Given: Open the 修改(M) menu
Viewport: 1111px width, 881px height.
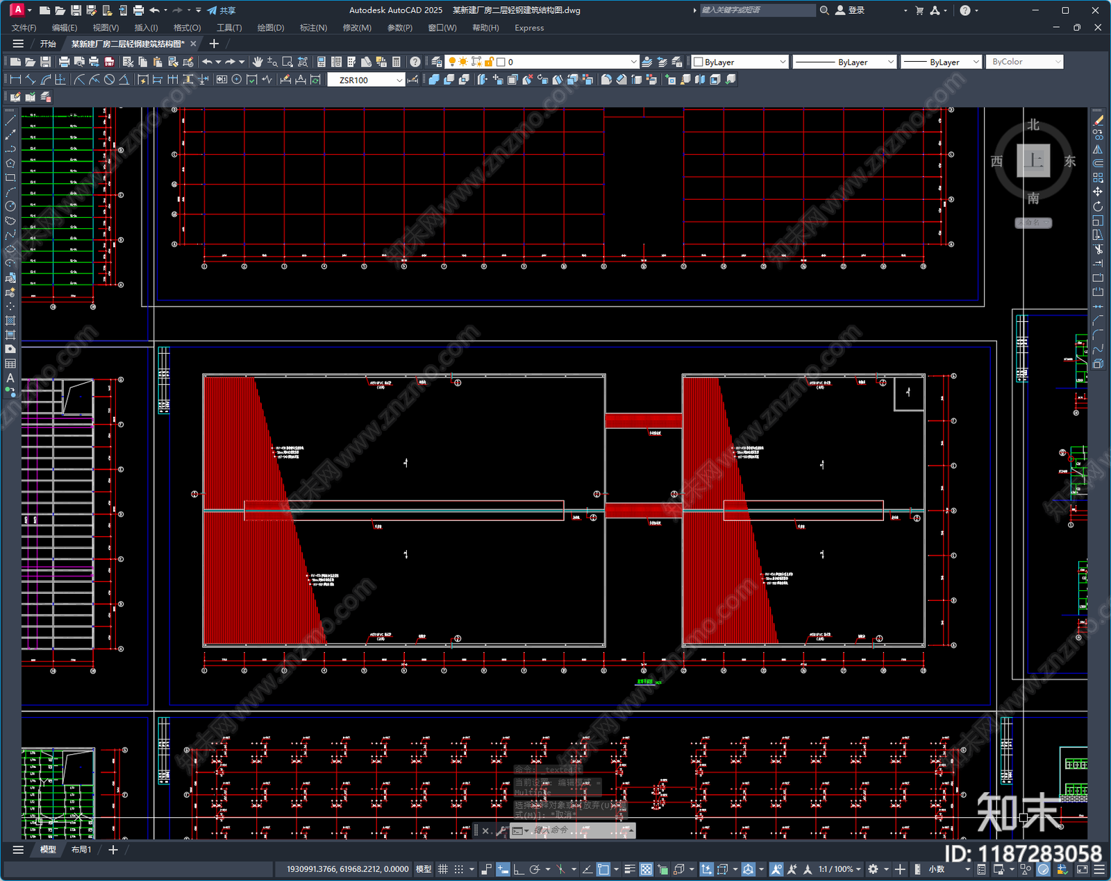Looking at the screenshot, I should click(357, 28).
